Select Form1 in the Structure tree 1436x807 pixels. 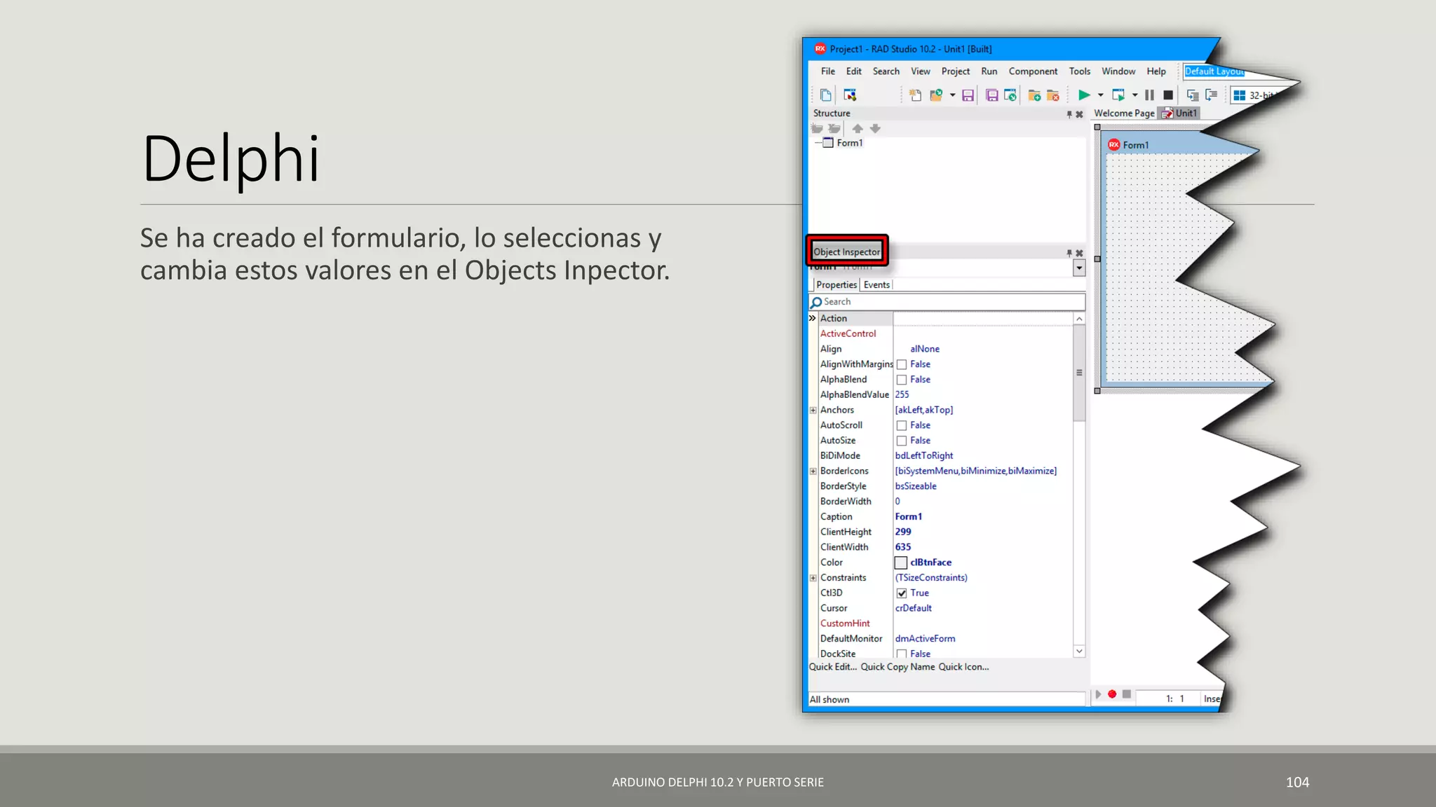pos(849,143)
